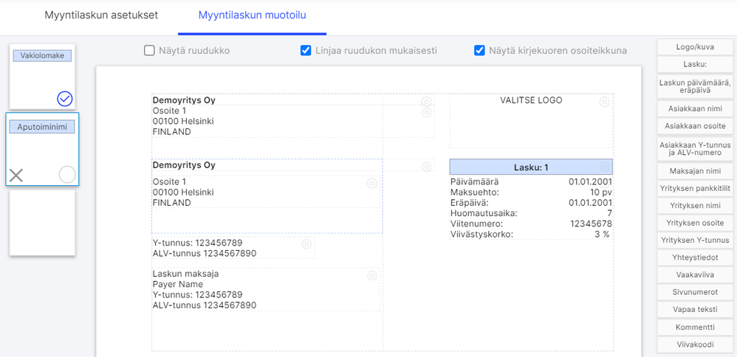
Task: Click the 3 % interest value
Action: point(602,235)
